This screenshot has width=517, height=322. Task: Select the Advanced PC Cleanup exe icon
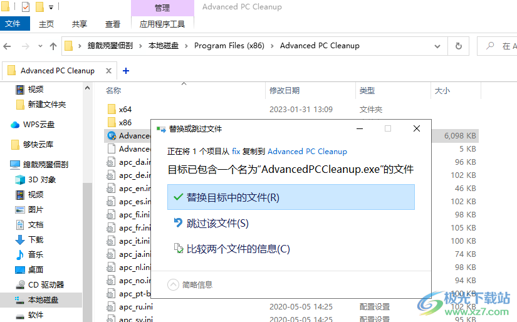tap(112, 135)
